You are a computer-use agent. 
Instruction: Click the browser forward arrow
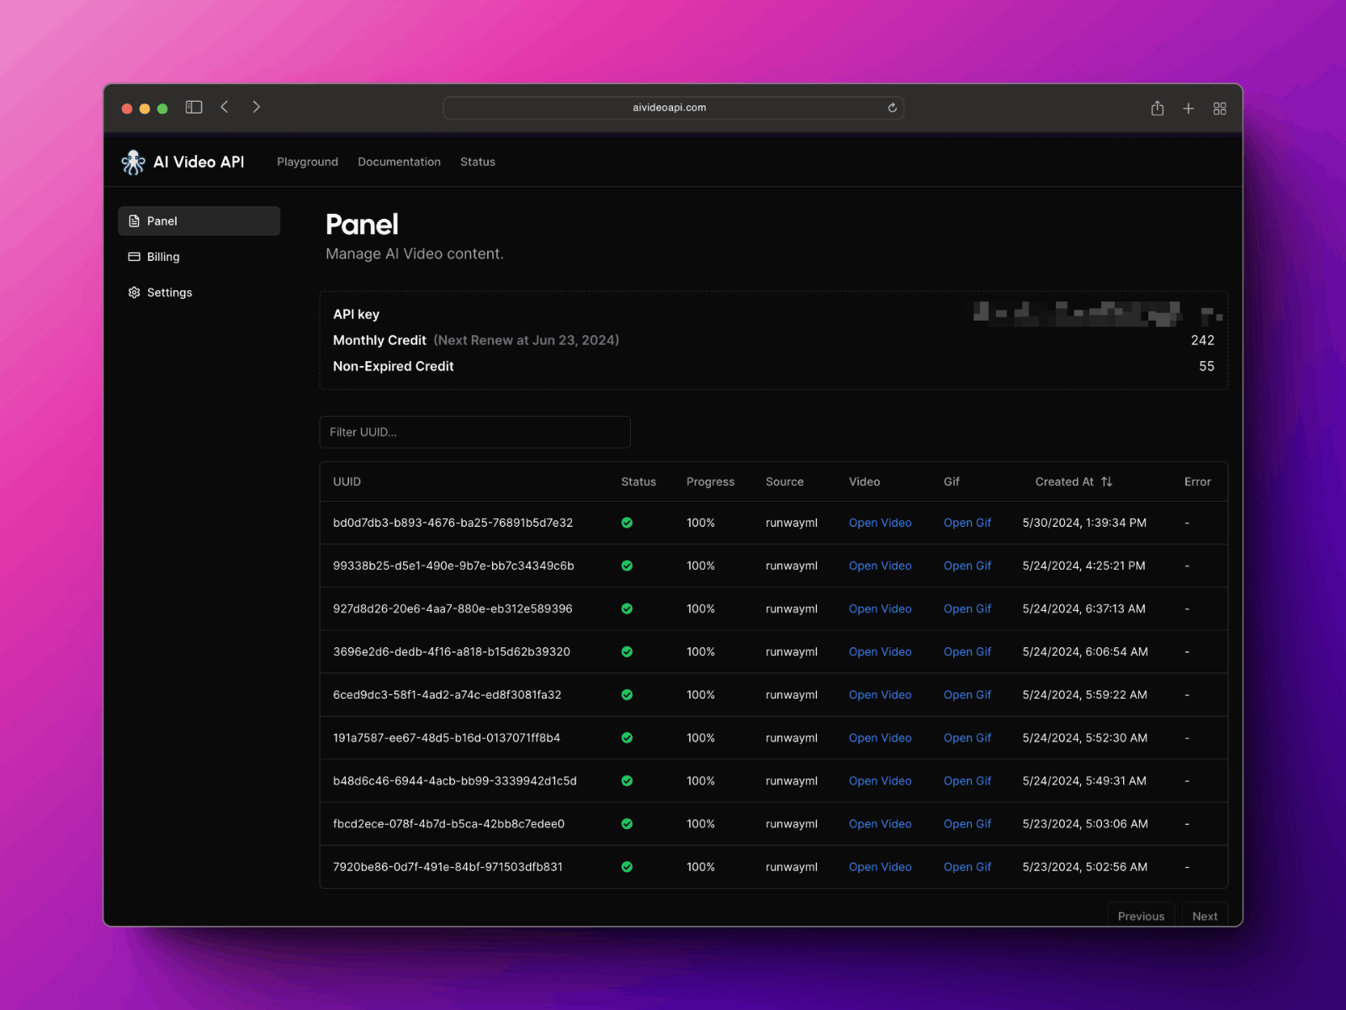click(257, 108)
